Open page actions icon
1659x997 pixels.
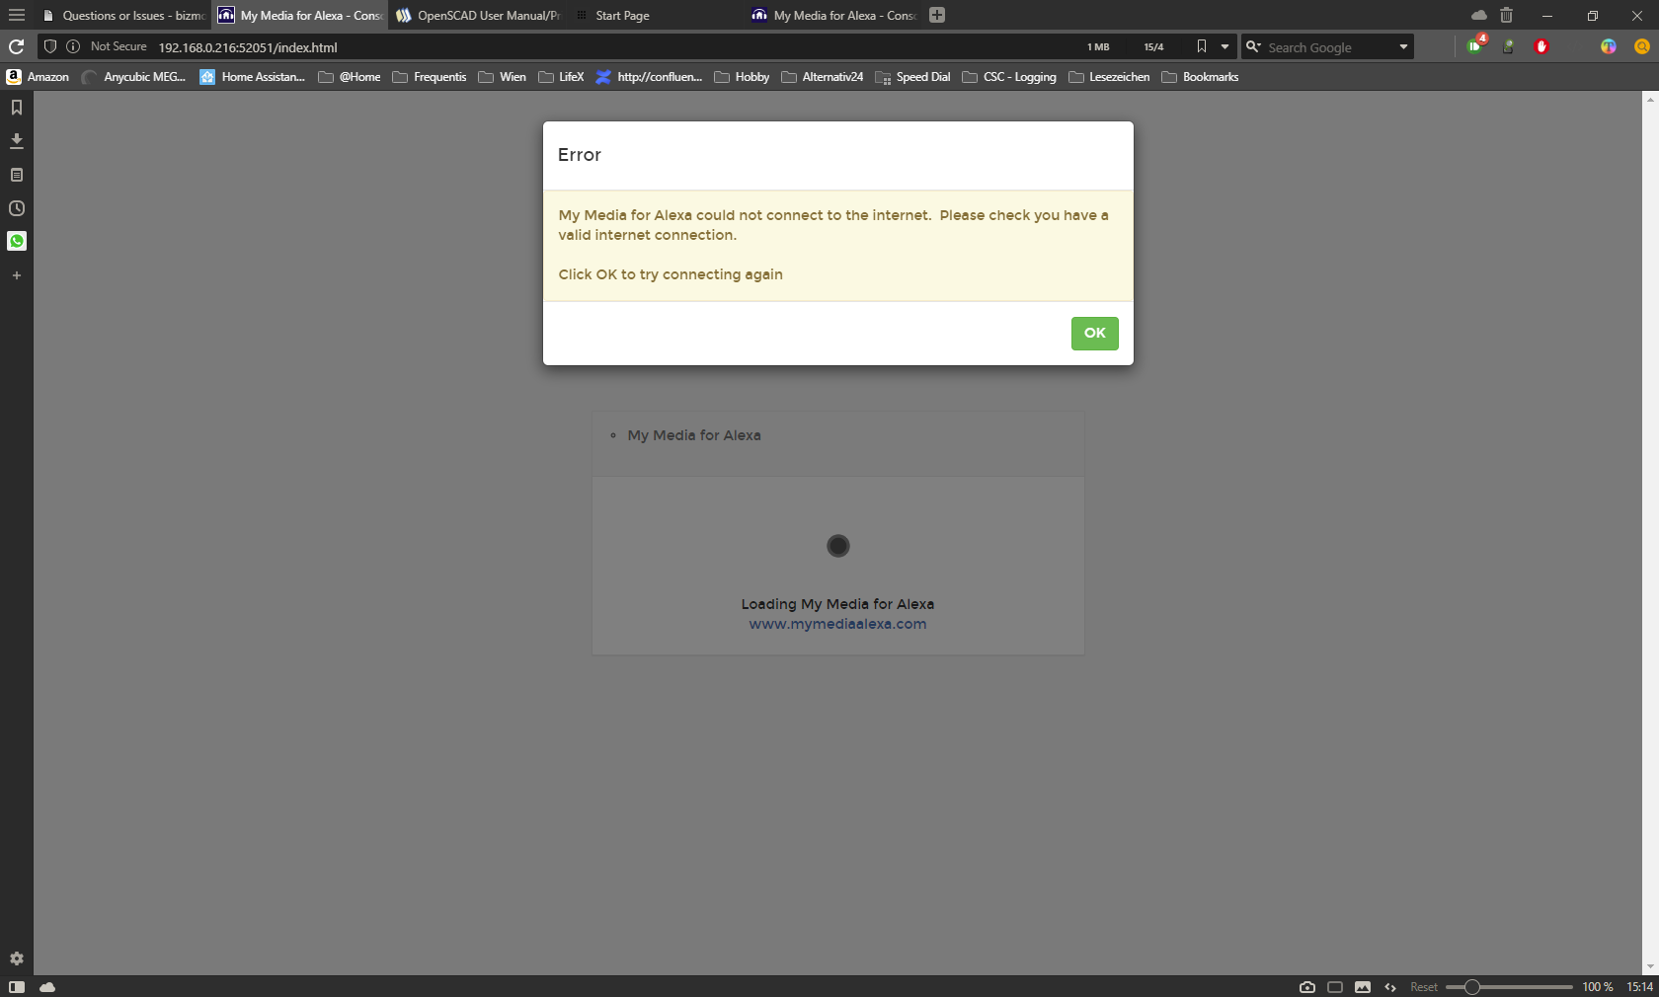coord(1390,987)
